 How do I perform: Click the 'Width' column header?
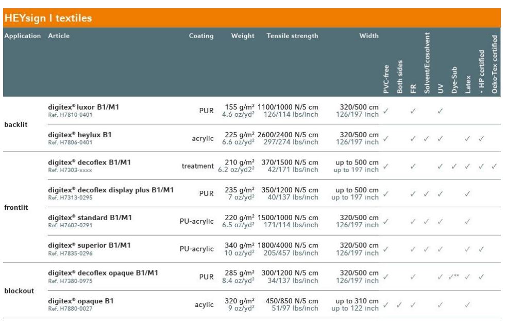(x=369, y=36)
